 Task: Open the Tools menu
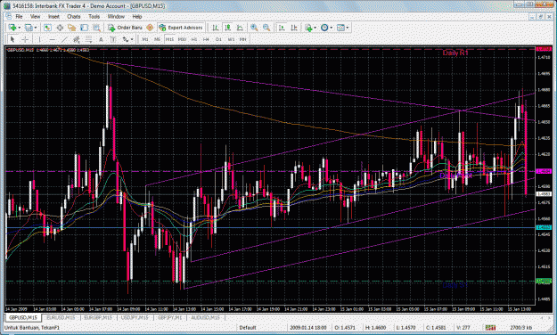(x=94, y=16)
